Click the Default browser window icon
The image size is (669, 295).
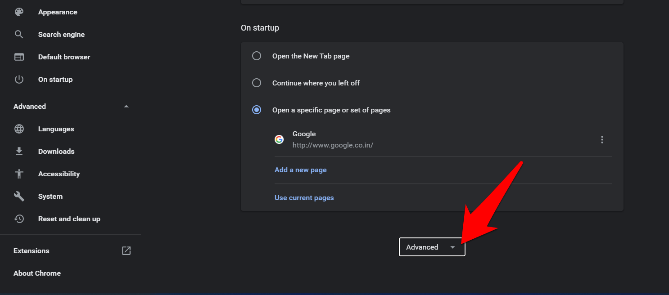coord(19,57)
